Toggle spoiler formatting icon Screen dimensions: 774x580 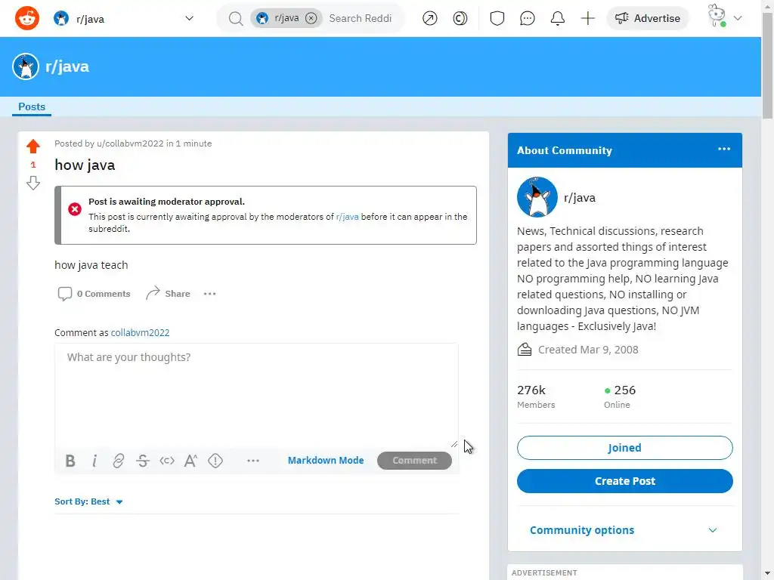[x=215, y=461]
